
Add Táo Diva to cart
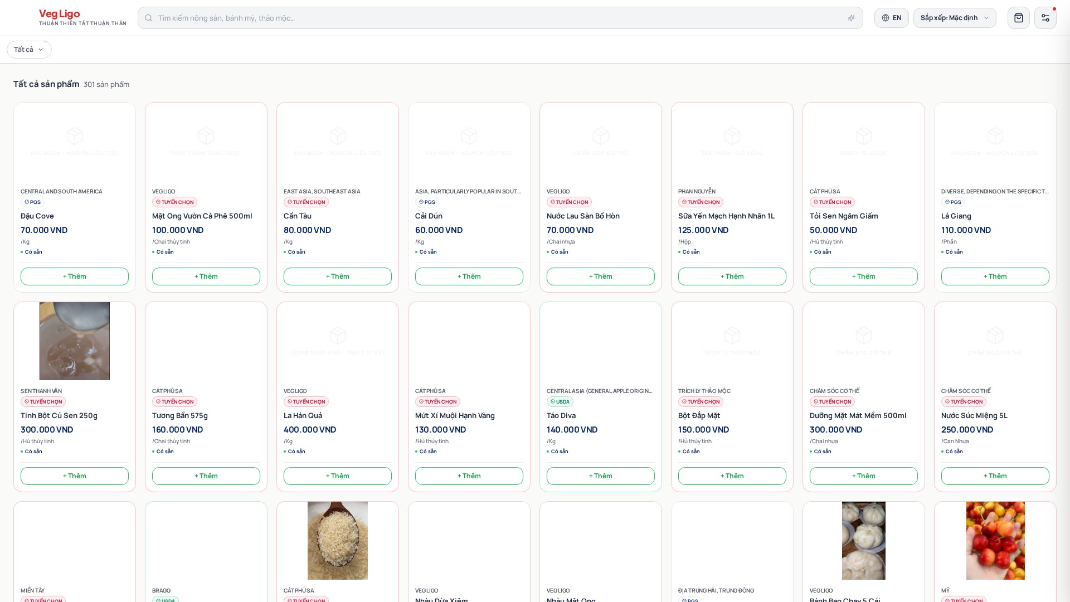[x=601, y=476]
